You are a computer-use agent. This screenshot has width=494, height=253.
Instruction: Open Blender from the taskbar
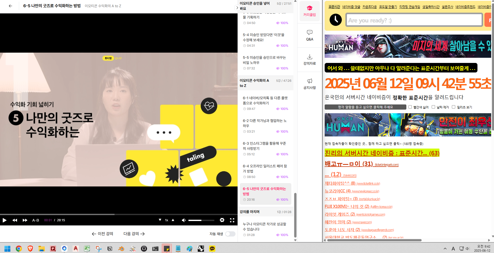pyautogui.click(x=121, y=249)
